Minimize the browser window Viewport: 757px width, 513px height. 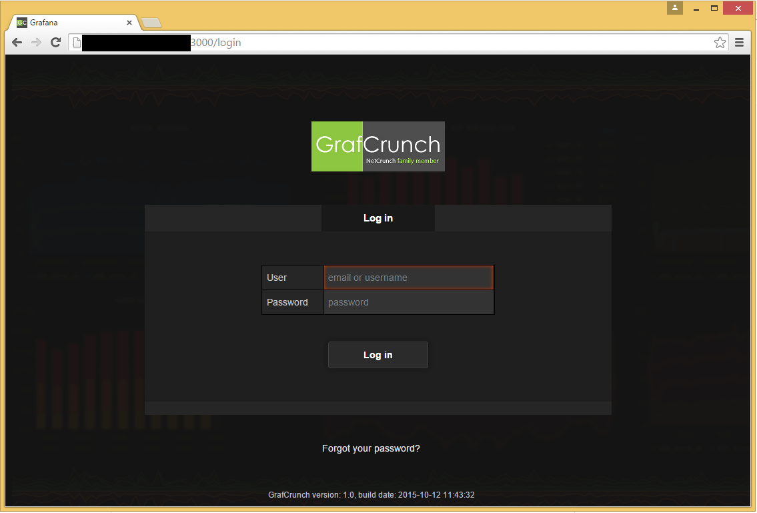[696, 8]
